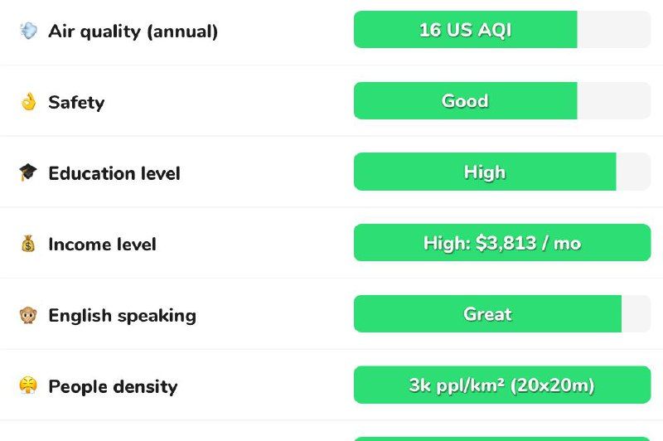
Task: Click the monkey emoji beside English speaking
Action: coord(28,316)
